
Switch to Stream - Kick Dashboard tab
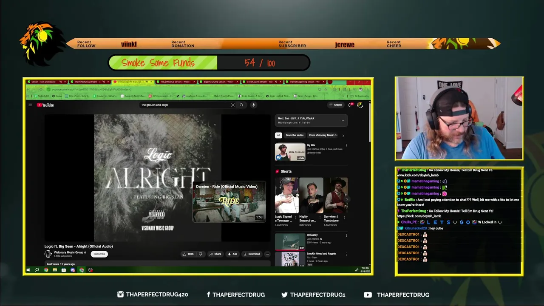[46, 82]
